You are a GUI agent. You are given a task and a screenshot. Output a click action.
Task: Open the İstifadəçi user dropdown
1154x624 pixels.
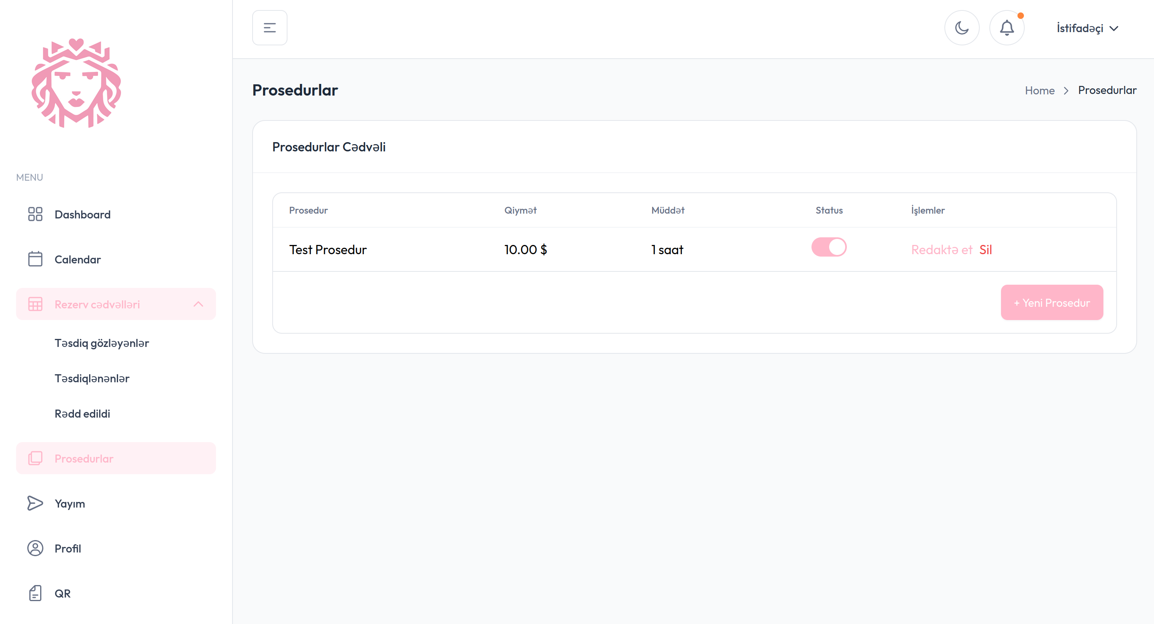click(x=1087, y=28)
